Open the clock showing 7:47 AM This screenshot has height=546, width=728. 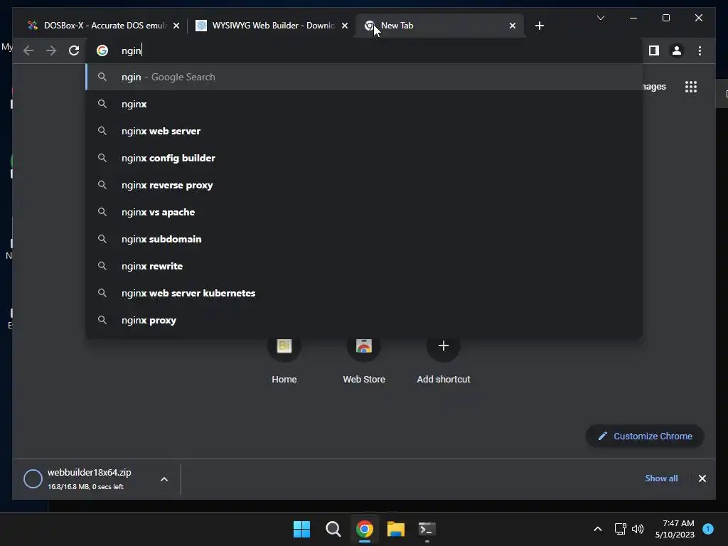(x=675, y=529)
